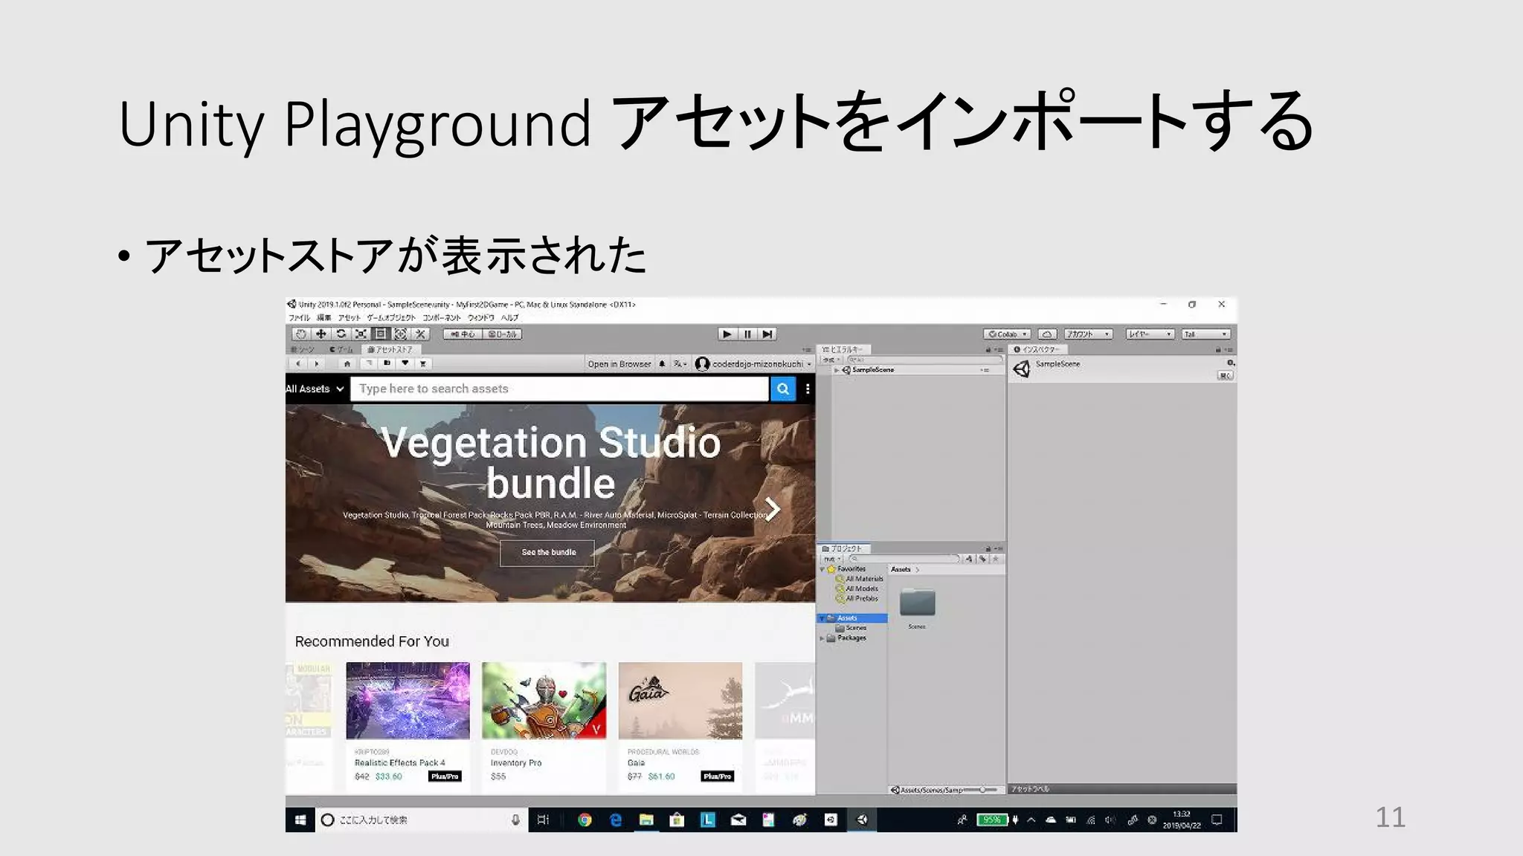Open the アセット menu
The height and width of the screenshot is (856, 1523).
pyautogui.click(x=349, y=317)
